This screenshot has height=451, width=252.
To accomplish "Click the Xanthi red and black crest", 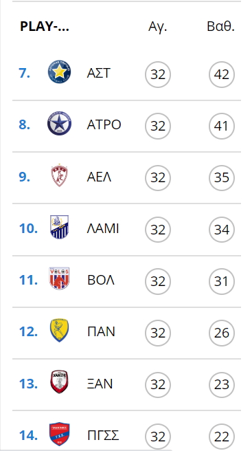I will [x=59, y=382].
